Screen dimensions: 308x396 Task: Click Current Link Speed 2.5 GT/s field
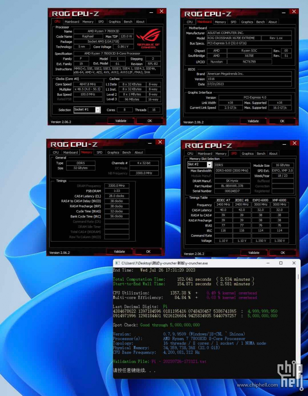point(230,108)
